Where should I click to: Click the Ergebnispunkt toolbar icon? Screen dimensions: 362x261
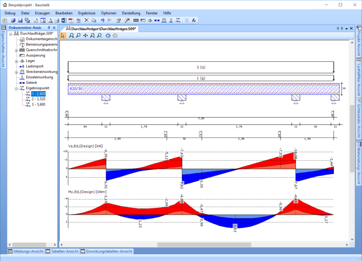[x=178, y=21]
